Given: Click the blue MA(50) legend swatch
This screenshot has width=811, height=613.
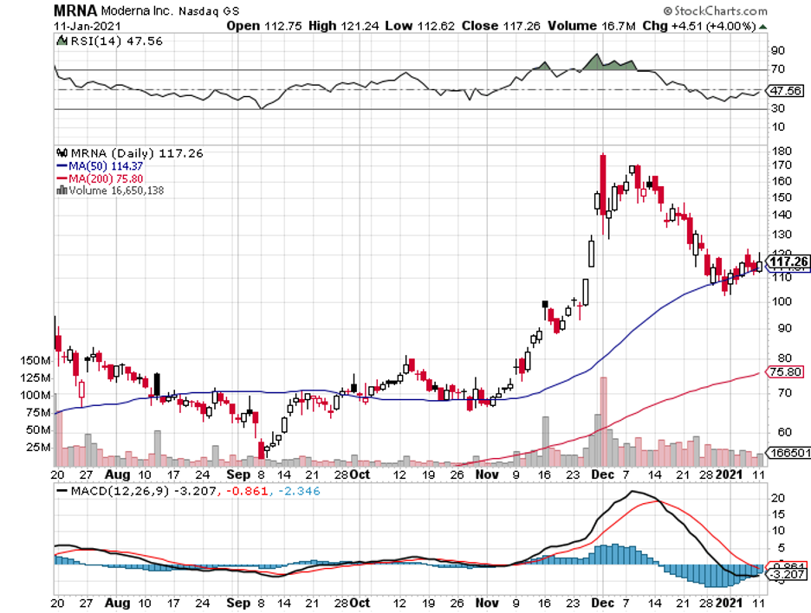Looking at the screenshot, I should click(62, 165).
